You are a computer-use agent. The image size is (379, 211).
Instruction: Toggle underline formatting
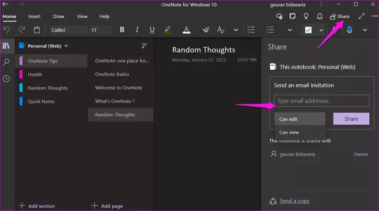coord(152,30)
